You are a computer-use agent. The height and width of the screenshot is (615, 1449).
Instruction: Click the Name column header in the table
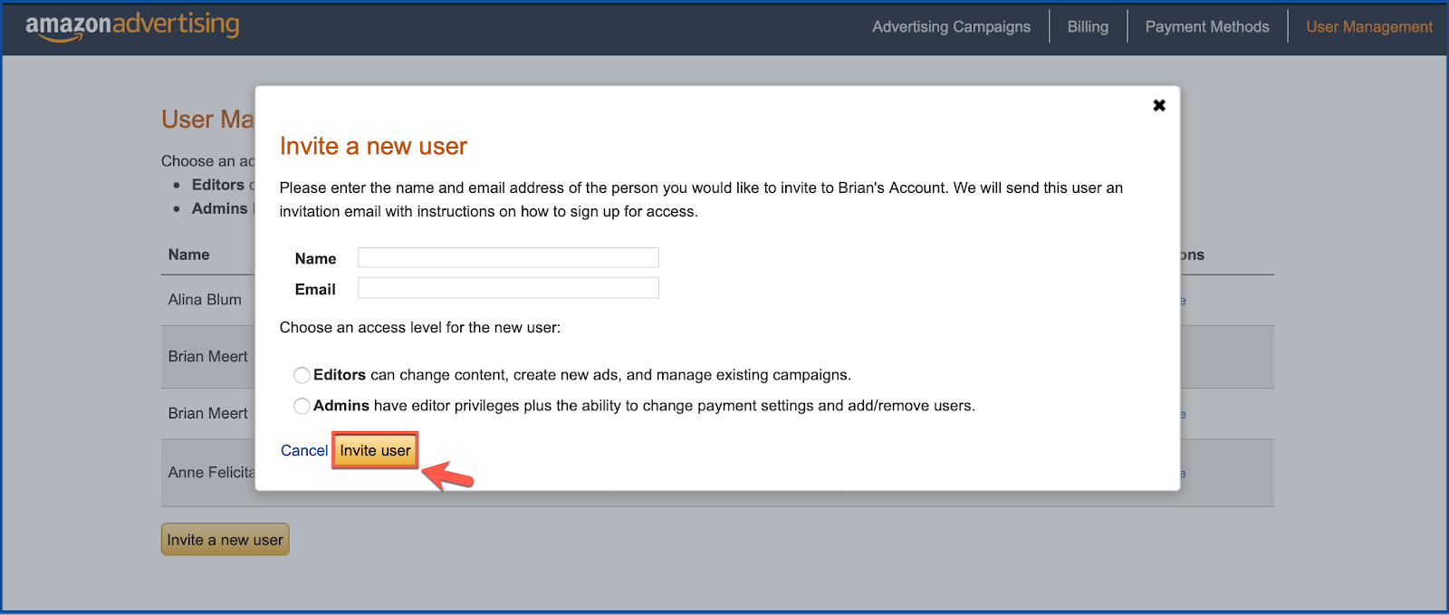188,255
